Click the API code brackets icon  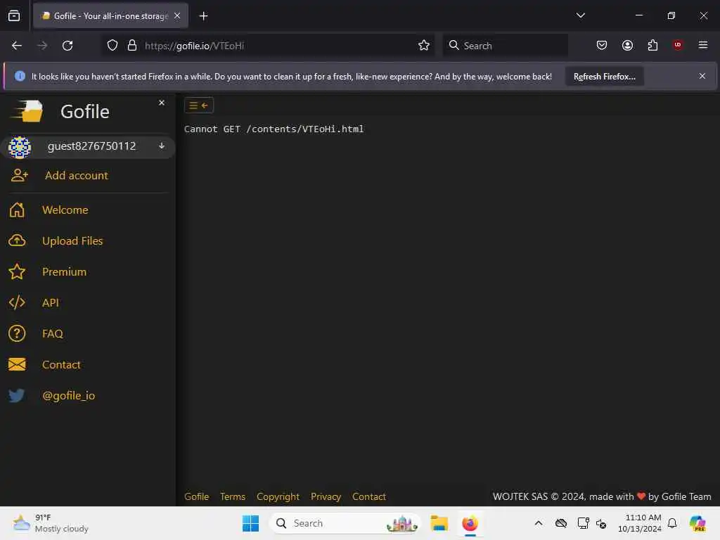pos(17,302)
